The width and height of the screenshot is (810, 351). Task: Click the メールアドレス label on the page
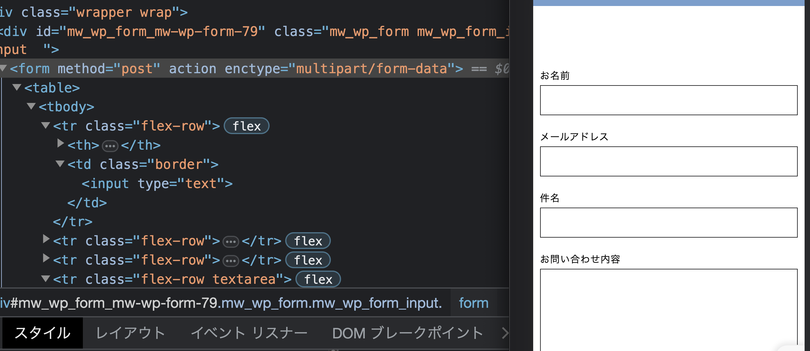tap(574, 137)
